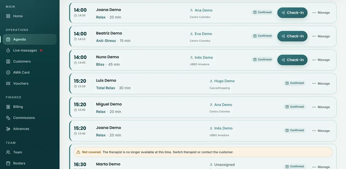Click the Rosters calendar icon
The height and width of the screenshot is (169, 346).
[x=8, y=163]
